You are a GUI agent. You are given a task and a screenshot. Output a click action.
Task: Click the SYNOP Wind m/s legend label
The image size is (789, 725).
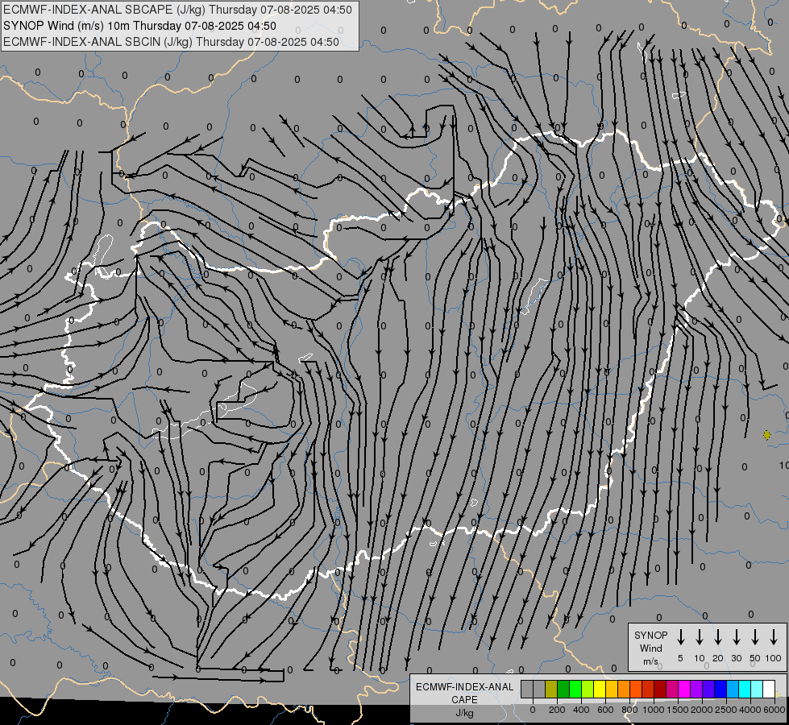pos(650,648)
